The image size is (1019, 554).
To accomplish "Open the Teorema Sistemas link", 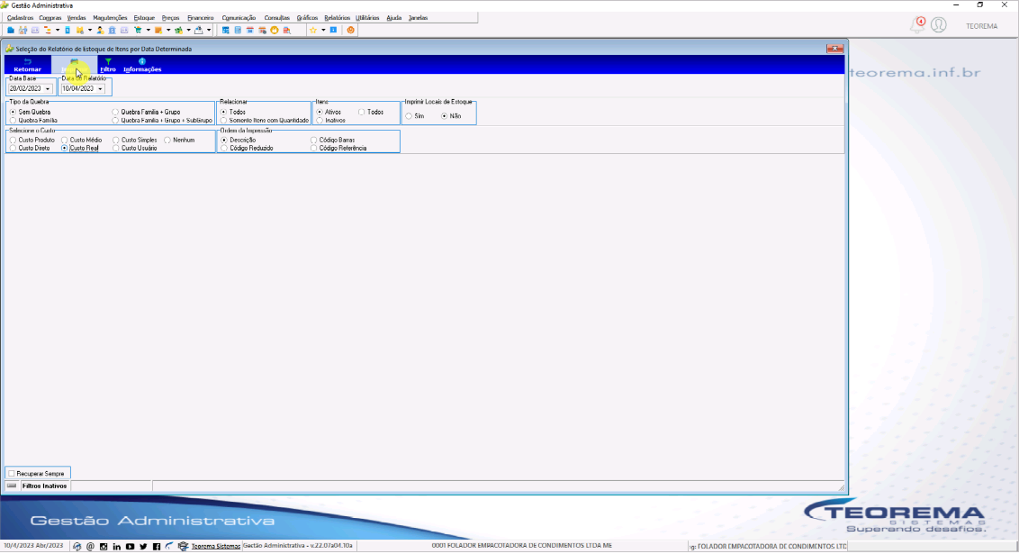I will point(216,546).
